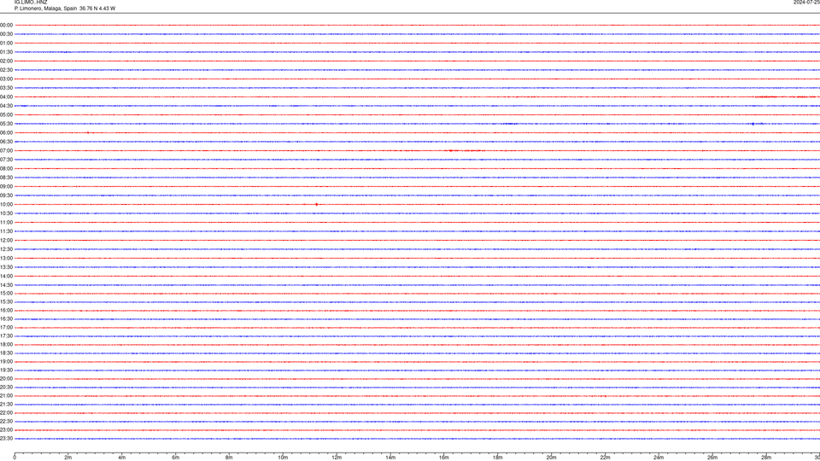Click the 23:00 time label
This screenshot has width=820, height=461.
tap(6, 430)
